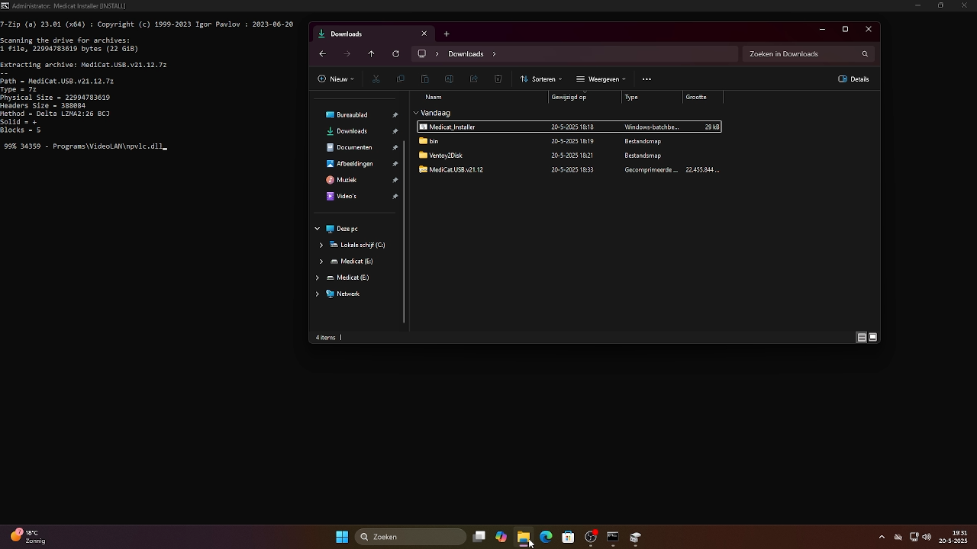This screenshot has width=977, height=549.
Task: Collapse the Deze pc tree node
Action: pos(318,229)
